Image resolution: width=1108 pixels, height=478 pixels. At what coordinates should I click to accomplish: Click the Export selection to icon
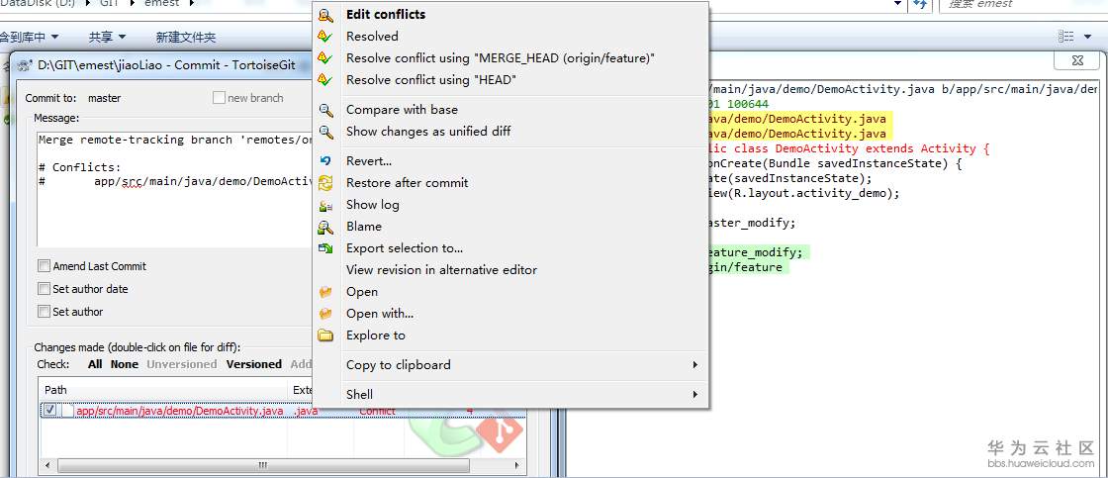325,248
